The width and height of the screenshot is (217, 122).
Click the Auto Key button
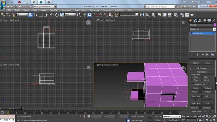point(158,117)
